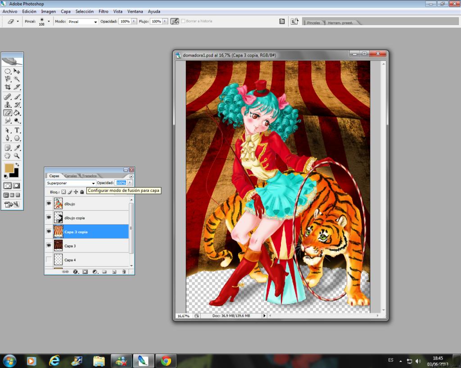Open options bar Opacidad slider arrow
Image resolution: width=461 pixels, height=368 pixels.
(134, 22)
